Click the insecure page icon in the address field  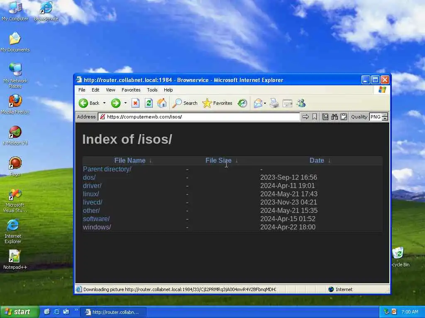point(102,117)
